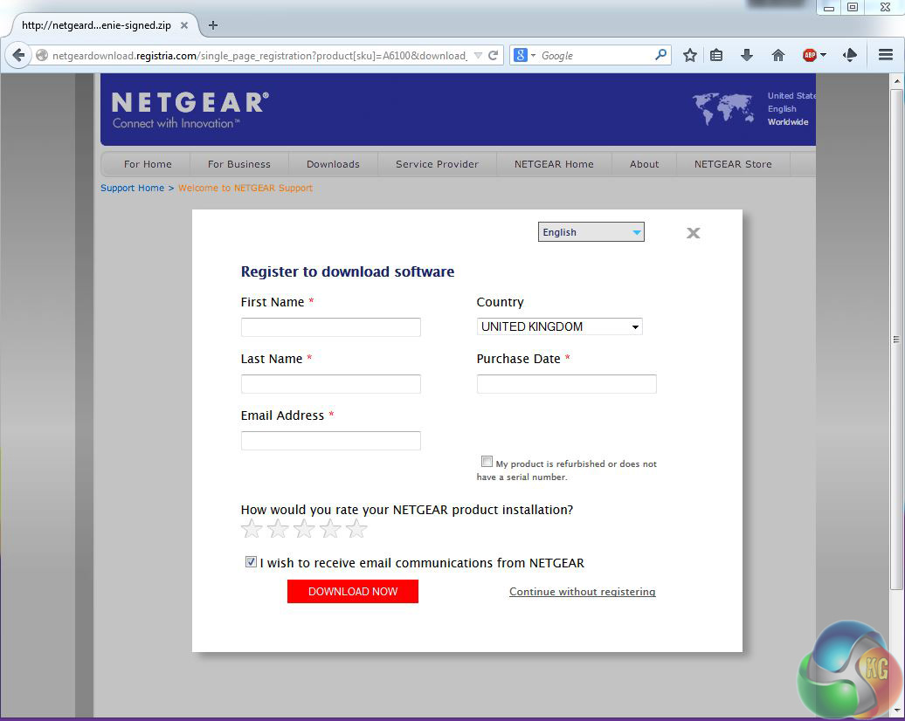Close the netgeard...enie-signed.zip tab
The width and height of the screenshot is (905, 721).
pyautogui.click(x=184, y=25)
